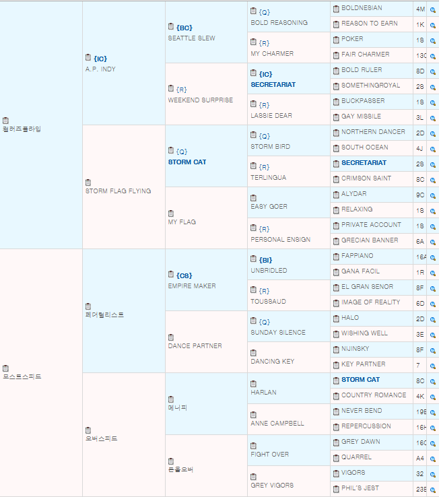Image resolution: width=439 pixels, height=497 pixels.
Task: Select the A.P. INDY name text
Action: coord(100,69)
